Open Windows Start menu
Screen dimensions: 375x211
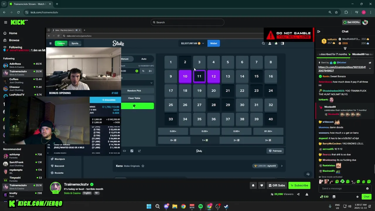[149, 206]
